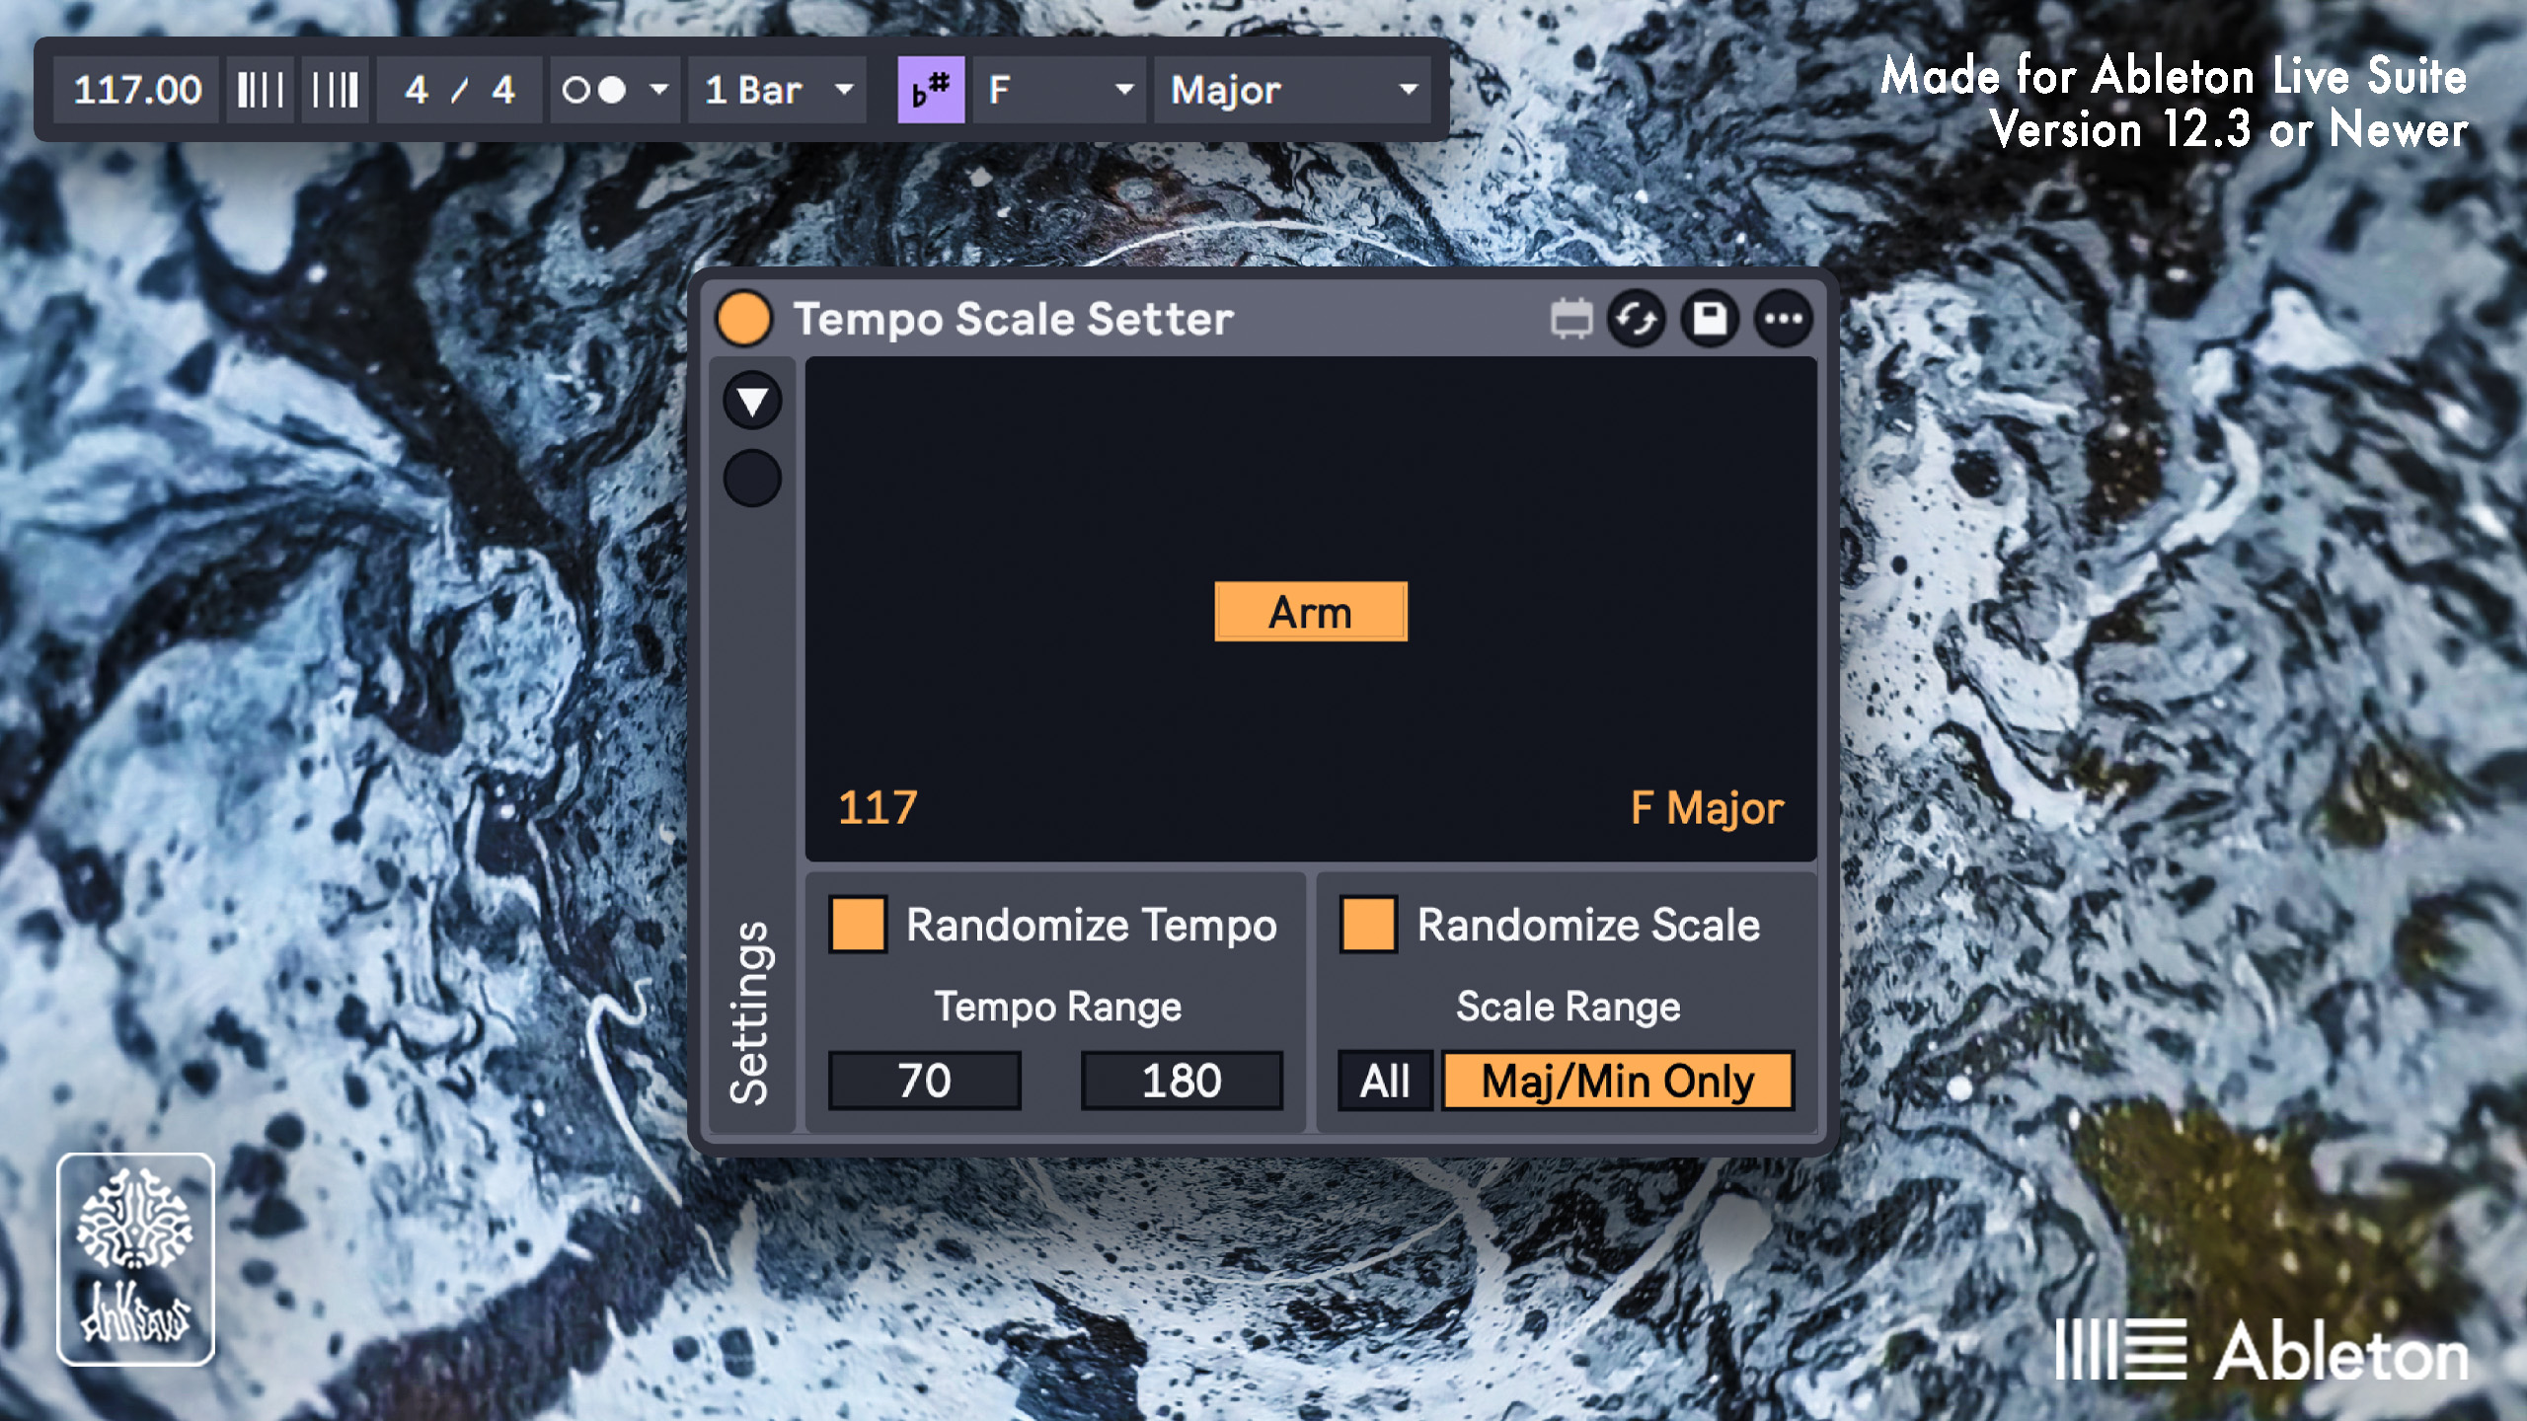This screenshot has width=2527, height=1421.
Task: Select the maximum tempo field 180
Action: click(x=1182, y=1081)
